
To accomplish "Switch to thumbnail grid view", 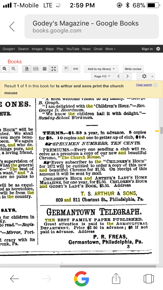I will pos(45,69).
